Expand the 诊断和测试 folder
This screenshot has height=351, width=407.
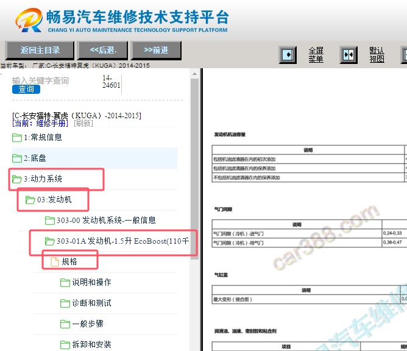91,303
